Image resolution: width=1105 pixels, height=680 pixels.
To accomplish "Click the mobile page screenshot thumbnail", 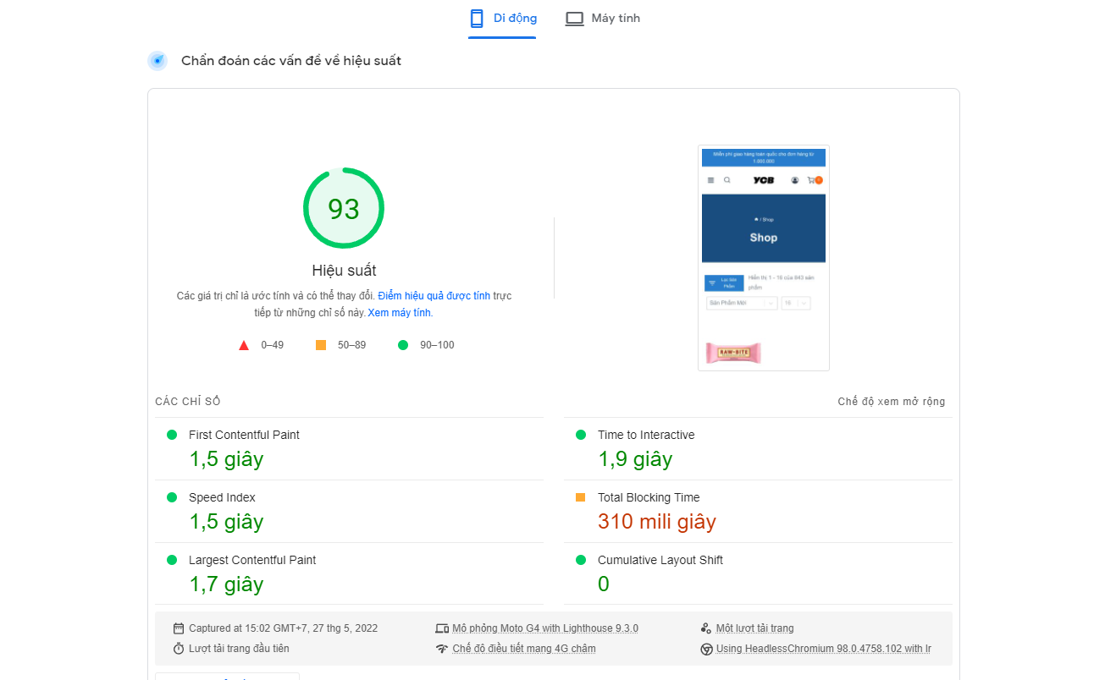I will point(764,258).
